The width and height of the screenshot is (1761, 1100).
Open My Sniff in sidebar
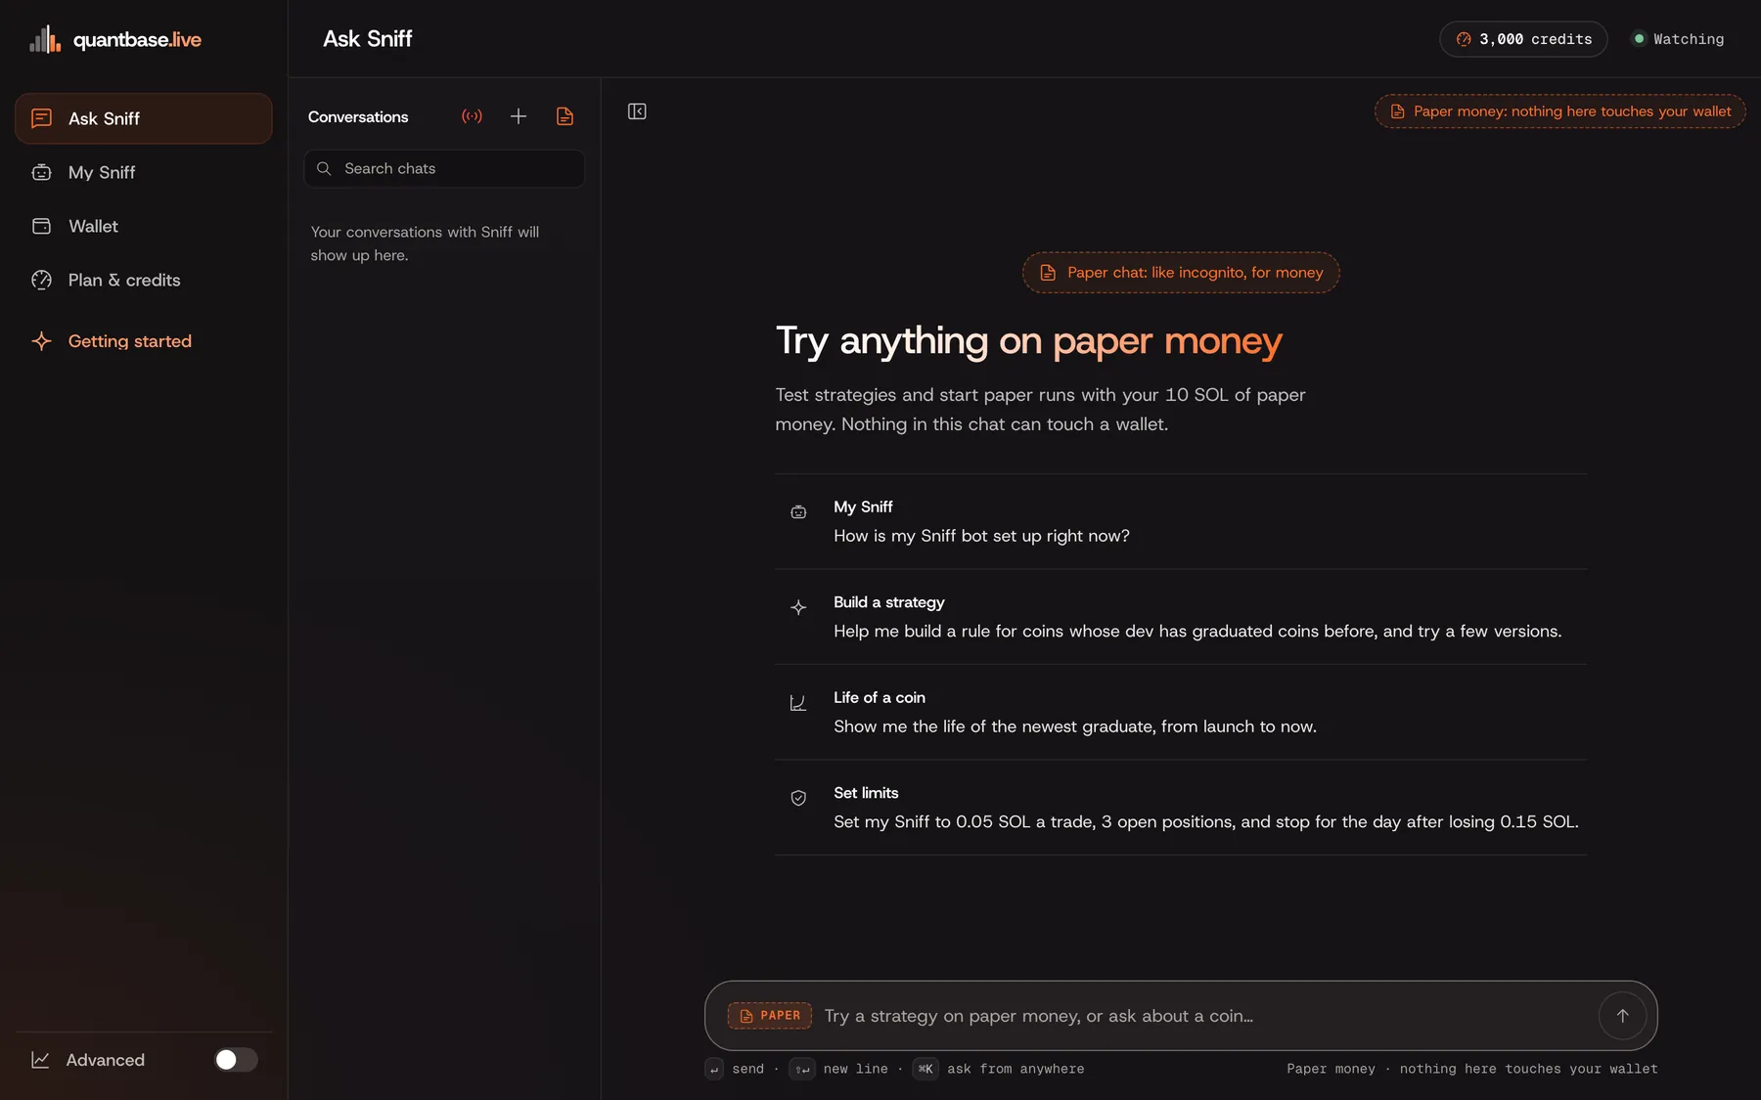pos(144,172)
